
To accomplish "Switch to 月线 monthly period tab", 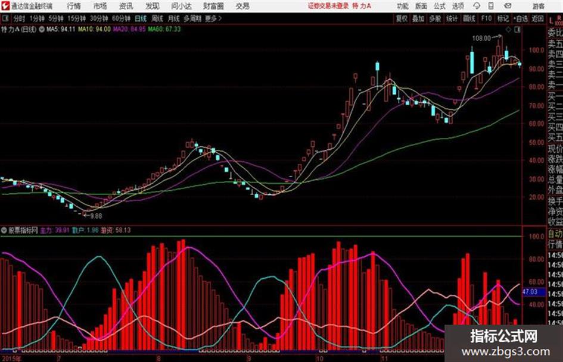I will click(174, 18).
